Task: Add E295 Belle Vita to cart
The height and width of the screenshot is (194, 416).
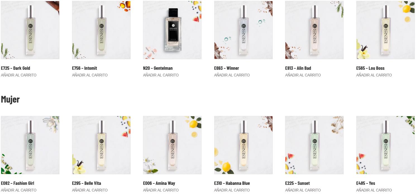Action: (x=90, y=190)
